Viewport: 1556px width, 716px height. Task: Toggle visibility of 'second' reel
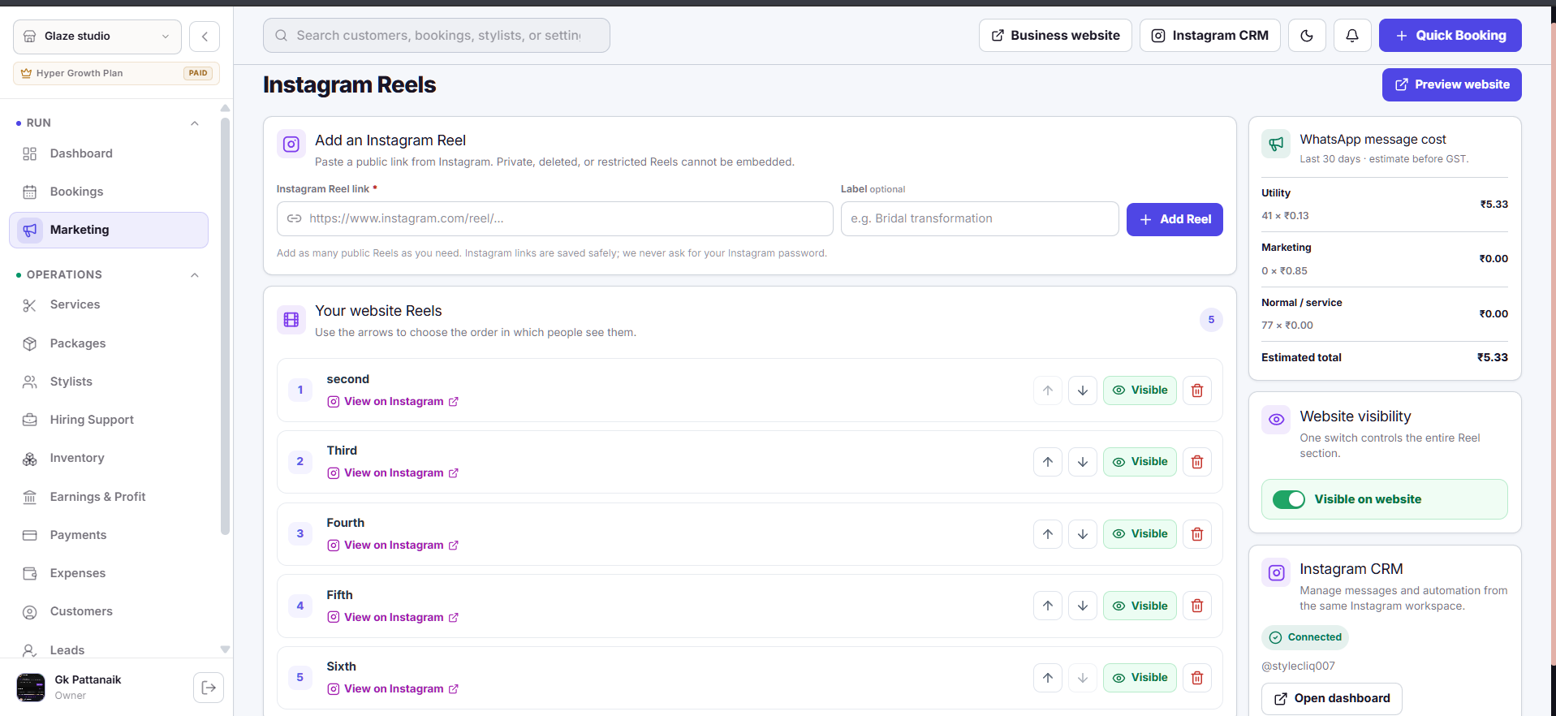pos(1140,390)
